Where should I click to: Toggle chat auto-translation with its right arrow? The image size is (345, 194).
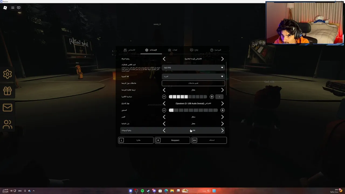[222, 90]
